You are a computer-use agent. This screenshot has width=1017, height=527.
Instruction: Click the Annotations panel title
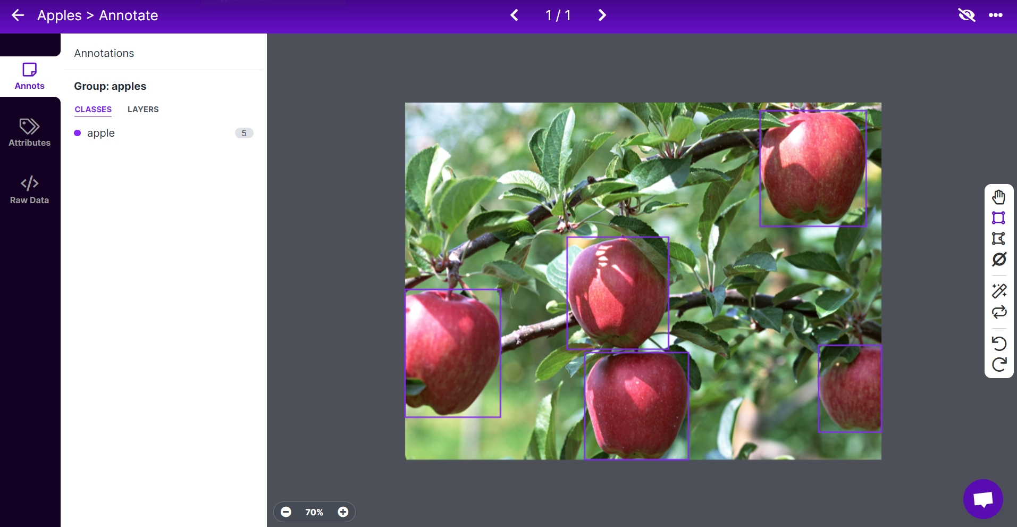point(104,53)
